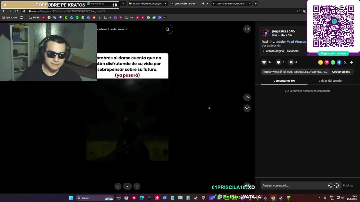
Task: Click the Copiar enlace button
Action: (341, 72)
